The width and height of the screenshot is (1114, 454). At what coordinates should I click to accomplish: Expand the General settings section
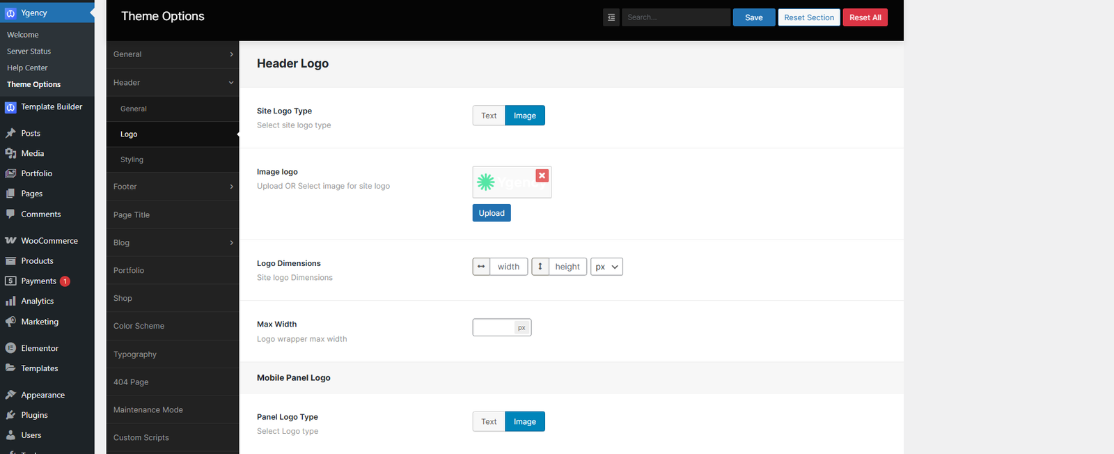coord(172,54)
